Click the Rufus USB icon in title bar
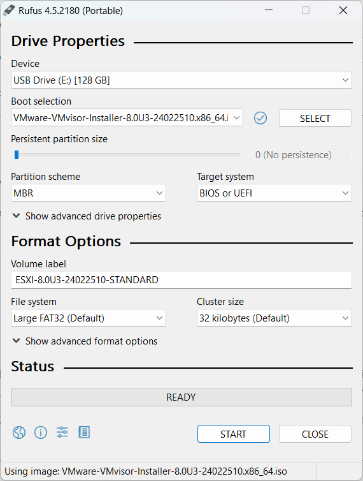 click(8, 10)
